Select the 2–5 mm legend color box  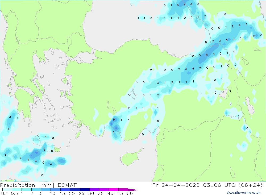pyautogui.click(x=36, y=190)
